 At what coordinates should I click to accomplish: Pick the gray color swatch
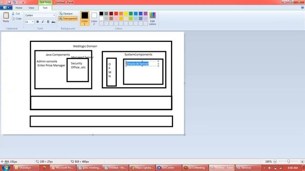[106, 14]
